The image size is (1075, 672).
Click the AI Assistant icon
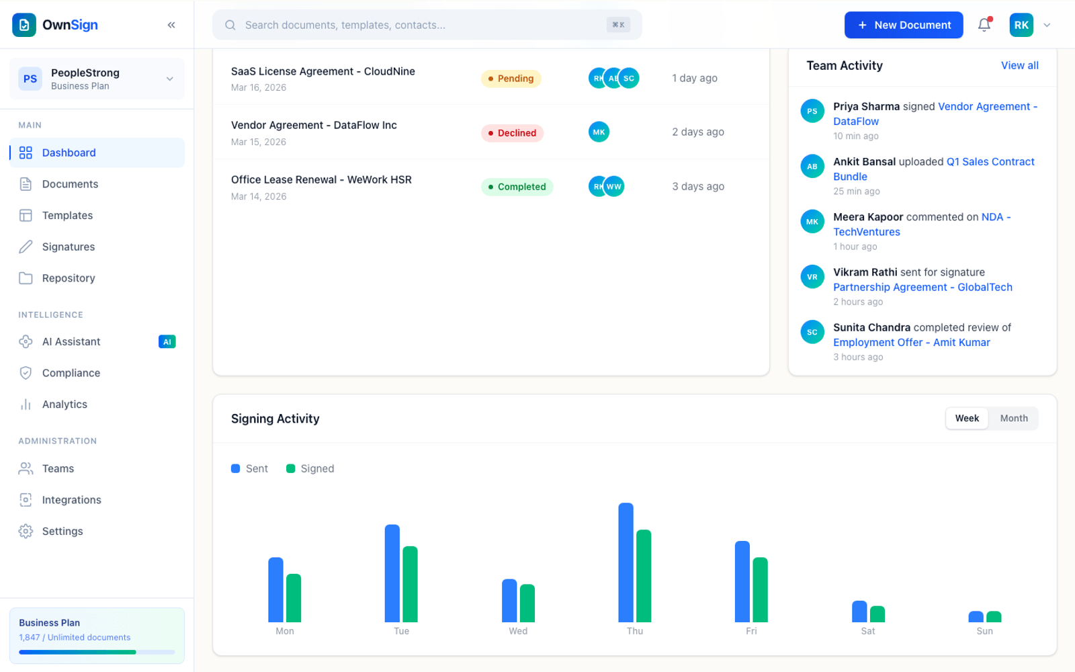pos(26,341)
